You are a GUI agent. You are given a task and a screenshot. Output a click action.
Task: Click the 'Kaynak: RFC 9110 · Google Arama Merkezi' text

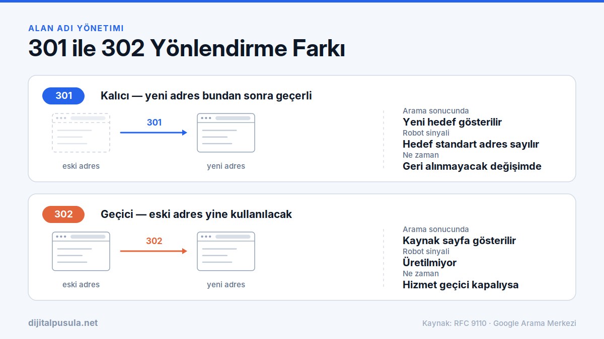click(x=499, y=323)
